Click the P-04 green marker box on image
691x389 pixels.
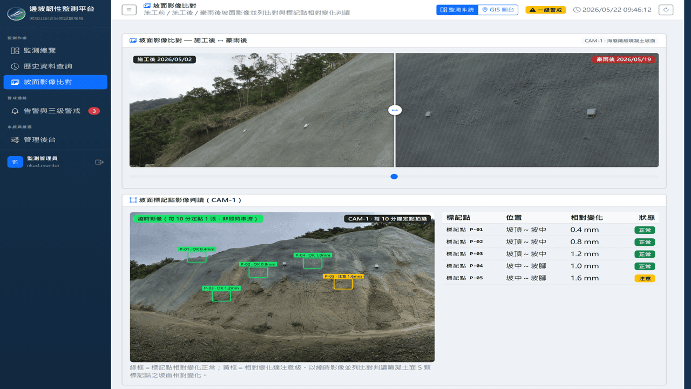(x=313, y=263)
